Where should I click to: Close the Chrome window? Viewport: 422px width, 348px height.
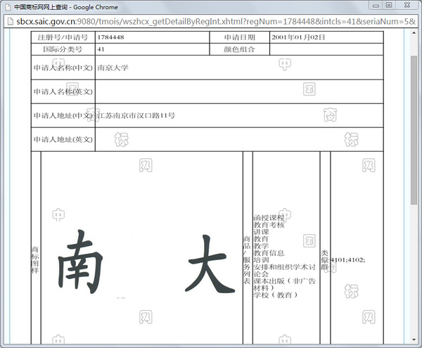point(407,5)
